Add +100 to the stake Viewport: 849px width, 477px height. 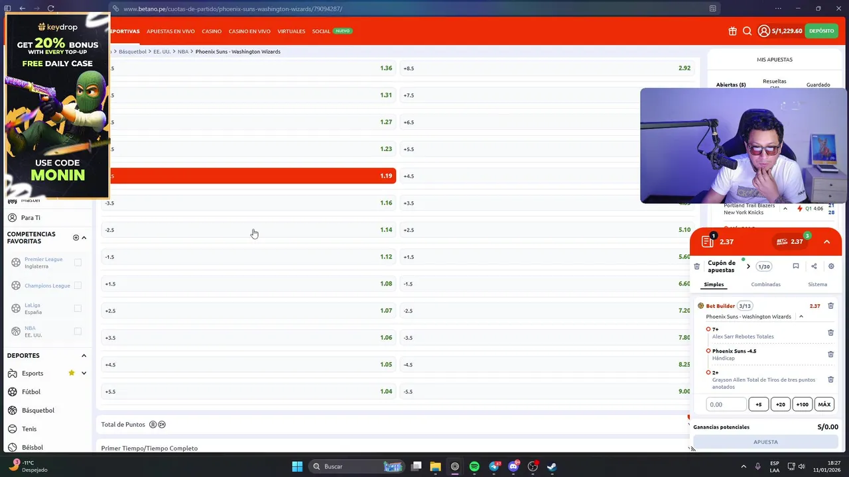click(802, 404)
